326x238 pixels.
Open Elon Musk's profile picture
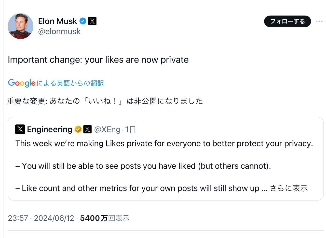click(20, 26)
